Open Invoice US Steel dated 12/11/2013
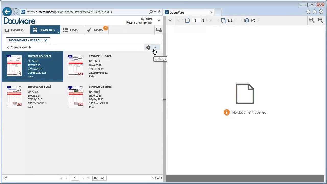327x184 pixels. pos(101,56)
